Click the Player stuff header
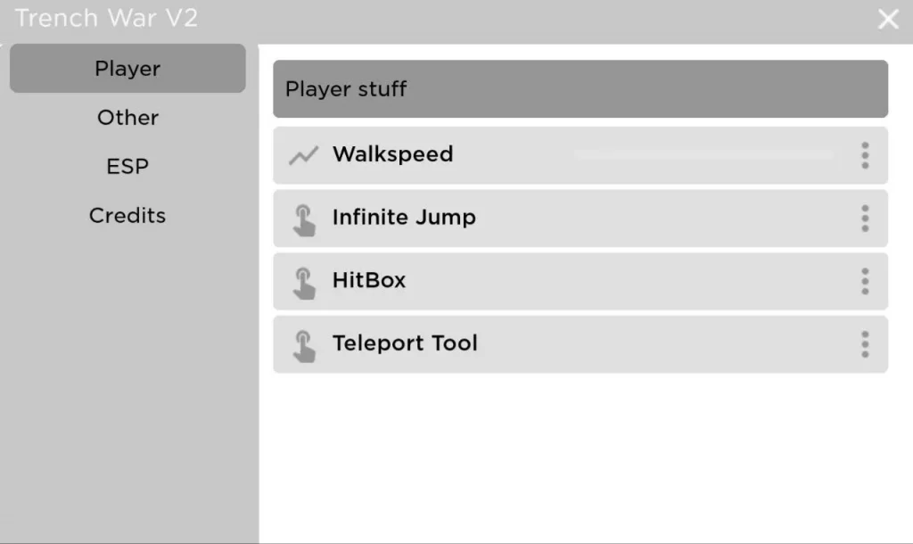The image size is (913, 544). tap(580, 89)
